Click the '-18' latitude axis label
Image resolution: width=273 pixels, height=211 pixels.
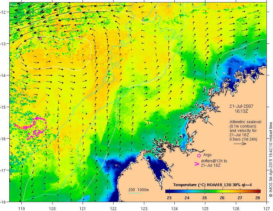pos(3,202)
